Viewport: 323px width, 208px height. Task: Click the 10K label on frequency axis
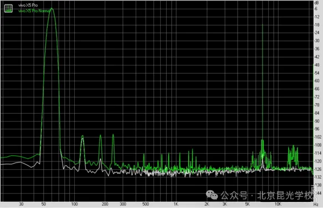coord(278,204)
